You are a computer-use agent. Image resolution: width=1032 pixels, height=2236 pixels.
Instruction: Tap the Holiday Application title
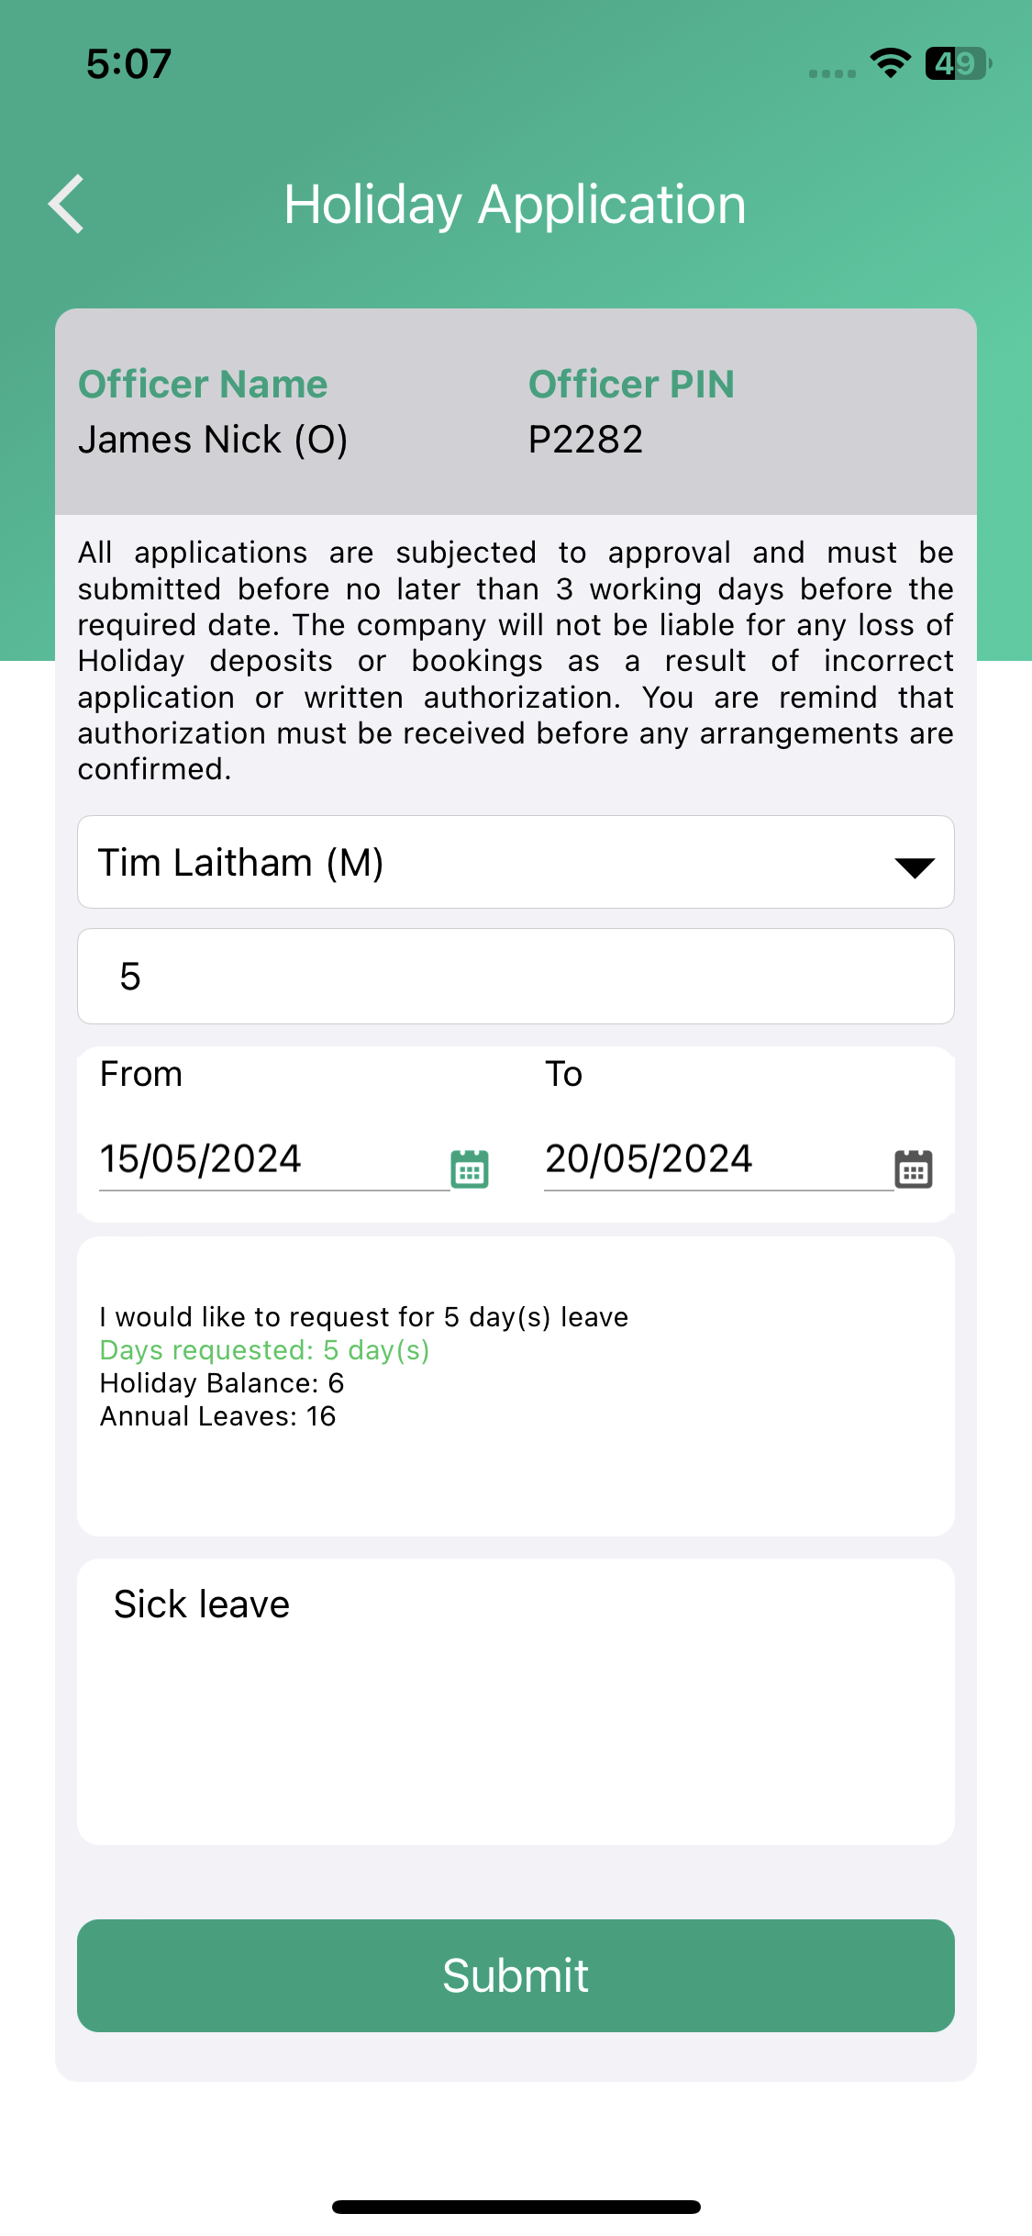pyautogui.click(x=515, y=204)
